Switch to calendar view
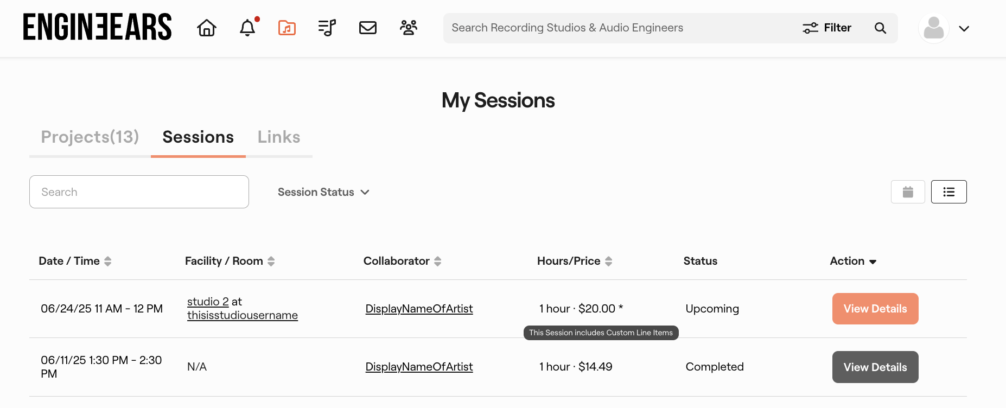 [x=908, y=192]
